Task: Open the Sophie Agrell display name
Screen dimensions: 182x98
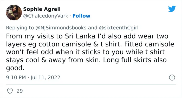Action: (42, 9)
